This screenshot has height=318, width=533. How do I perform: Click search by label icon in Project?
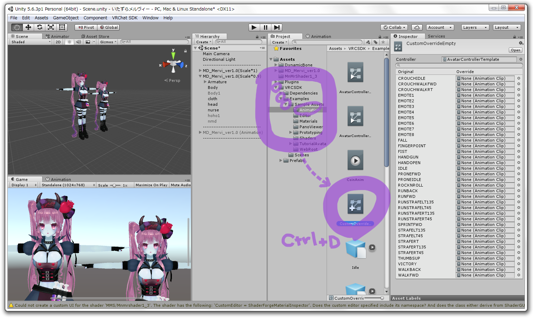pos(375,42)
